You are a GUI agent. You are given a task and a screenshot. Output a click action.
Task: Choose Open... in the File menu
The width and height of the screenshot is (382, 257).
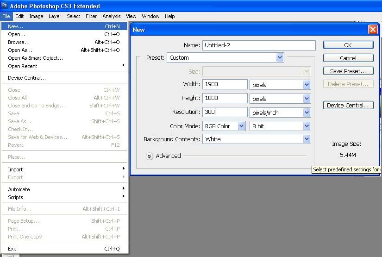64,34
